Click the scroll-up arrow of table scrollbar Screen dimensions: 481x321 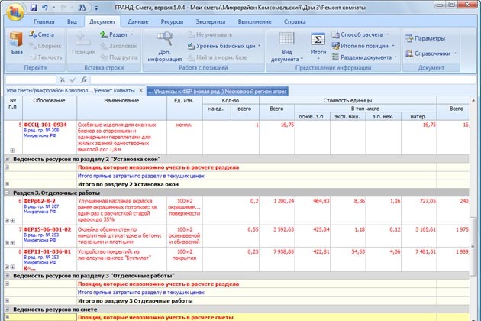click(x=473, y=100)
